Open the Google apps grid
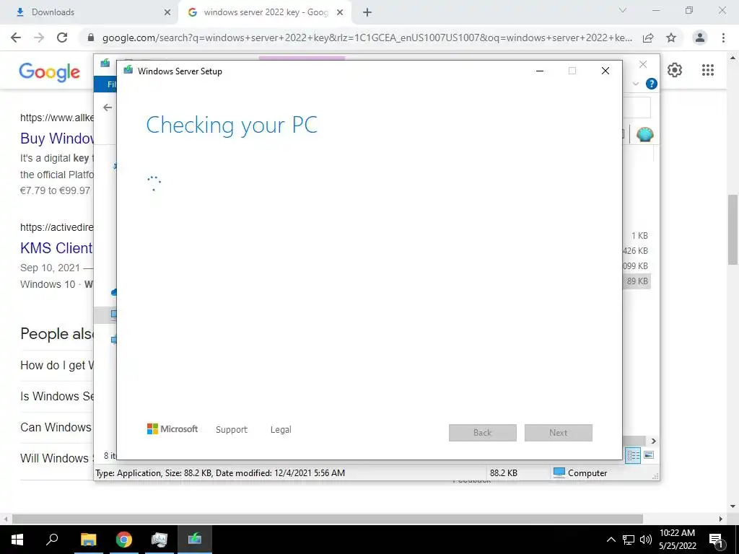This screenshot has height=554, width=739. (x=708, y=70)
